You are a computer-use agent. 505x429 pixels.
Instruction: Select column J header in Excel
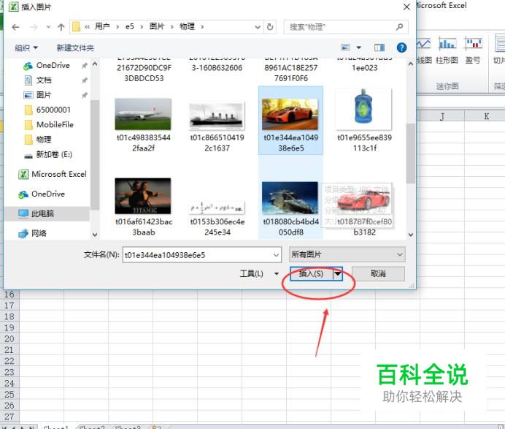[442, 116]
